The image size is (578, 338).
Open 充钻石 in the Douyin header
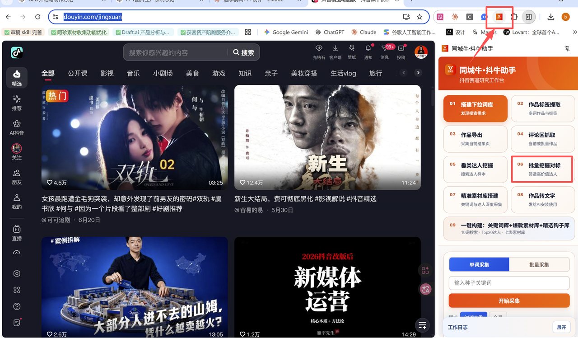click(x=319, y=52)
